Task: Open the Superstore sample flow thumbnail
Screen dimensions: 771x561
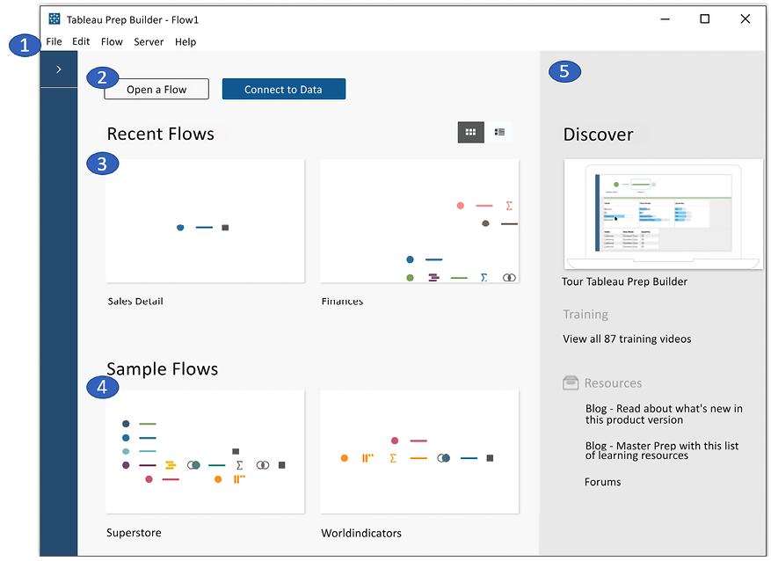Action: pos(205,452)
